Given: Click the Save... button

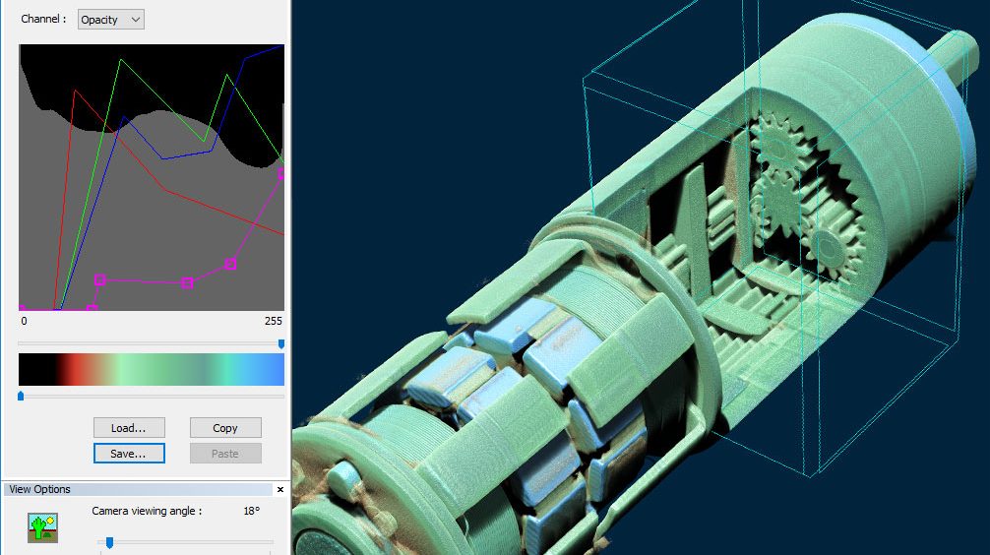Looking at the screenshot, I should [129, 454].
